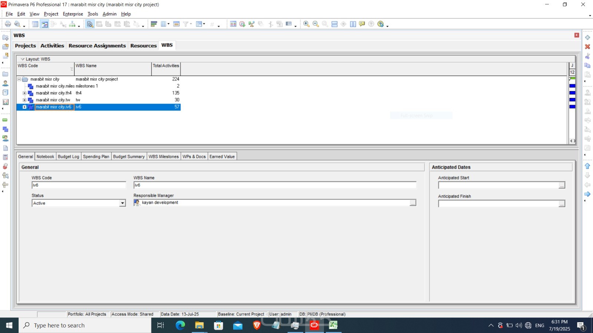593x333 pixels.
Task: Click into the WBS Name input field
Action: click(275, 185)
